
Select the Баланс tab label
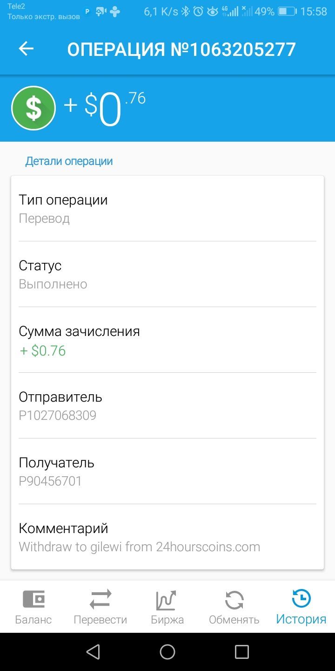coord(33,620)
